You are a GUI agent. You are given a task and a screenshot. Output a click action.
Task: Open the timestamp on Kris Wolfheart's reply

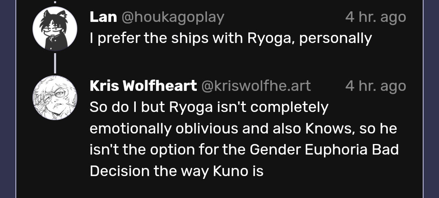coord(375,86)
